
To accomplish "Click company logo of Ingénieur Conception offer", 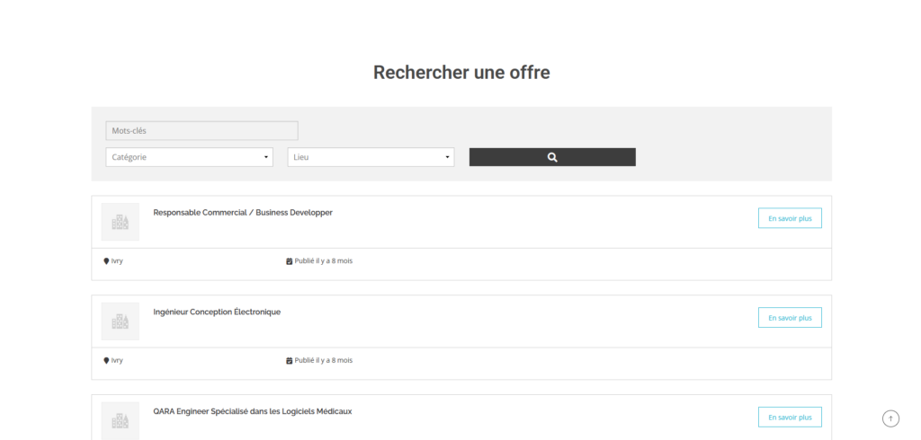I will [x=121, y=321].
